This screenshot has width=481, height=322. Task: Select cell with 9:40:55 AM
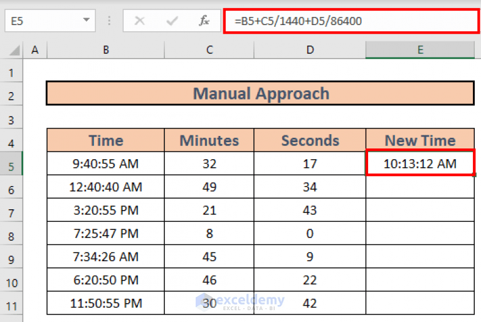coord(106,164)
